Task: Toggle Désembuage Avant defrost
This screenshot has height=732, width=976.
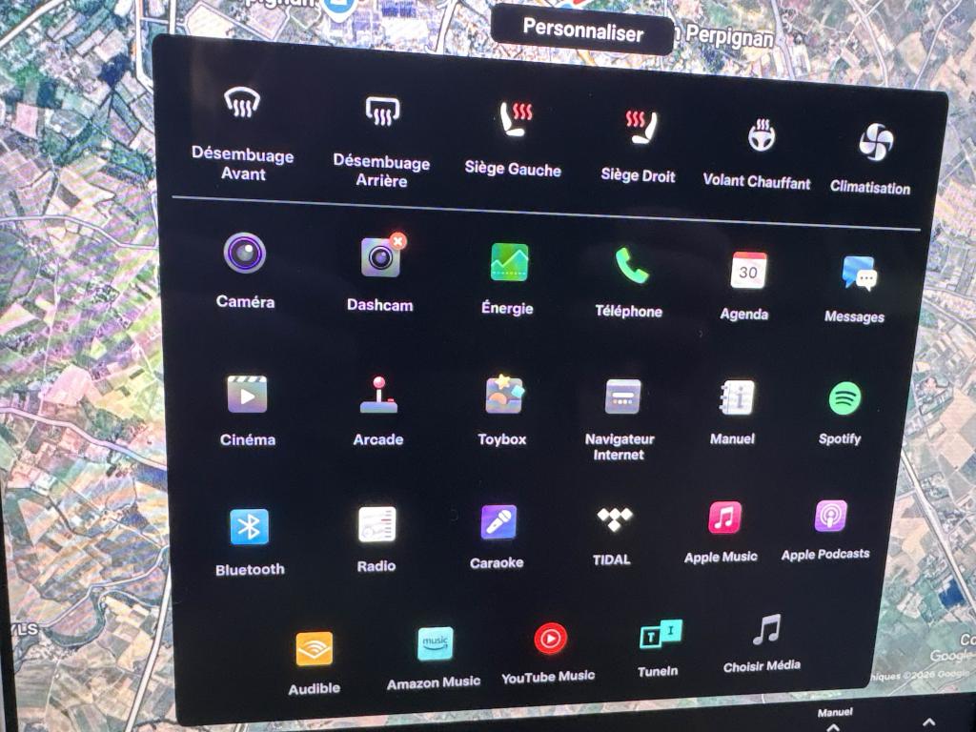Action: pos(243,103)
